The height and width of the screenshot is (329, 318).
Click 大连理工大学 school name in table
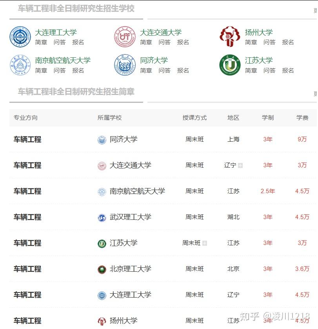click(131, 295)
